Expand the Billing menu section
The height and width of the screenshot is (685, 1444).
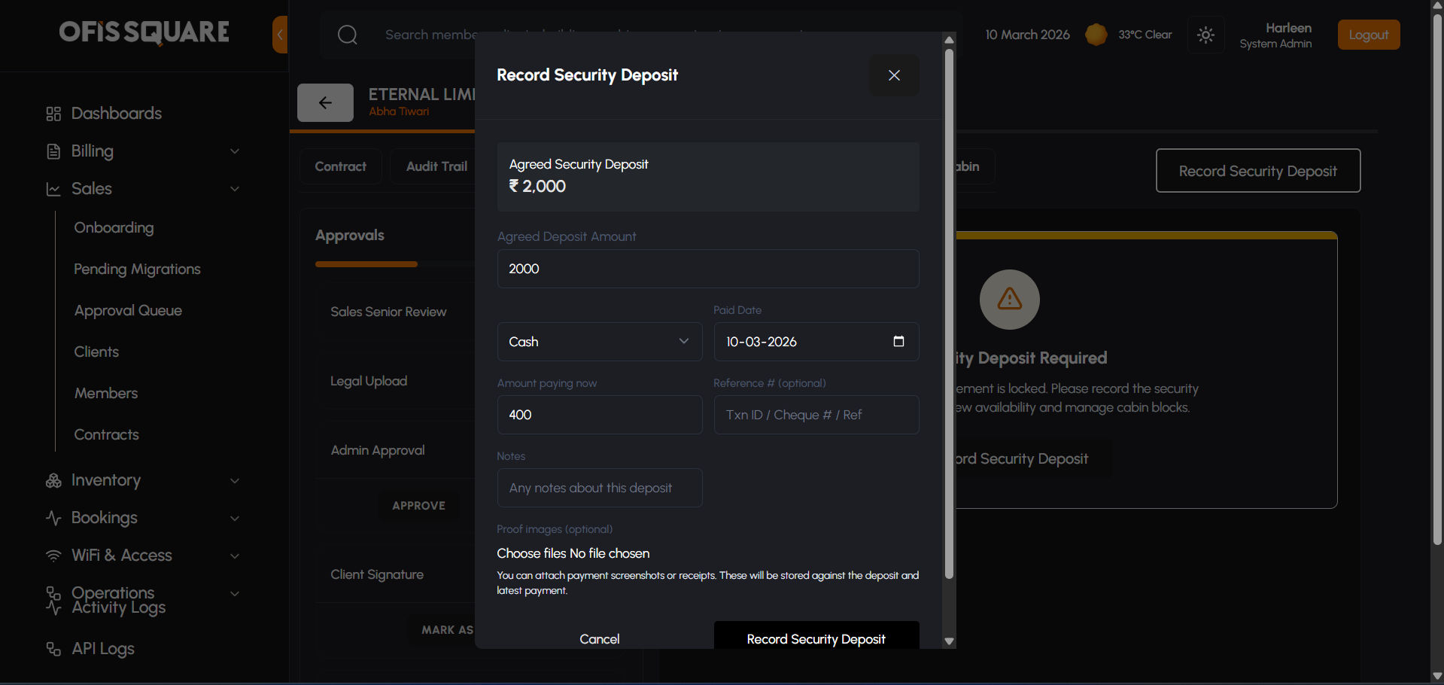tap(234, 151)
